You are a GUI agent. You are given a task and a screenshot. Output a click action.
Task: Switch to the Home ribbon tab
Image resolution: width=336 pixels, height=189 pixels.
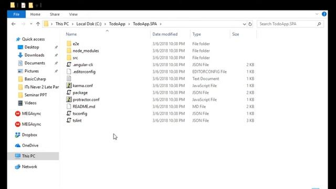click(x=35, y=14)
